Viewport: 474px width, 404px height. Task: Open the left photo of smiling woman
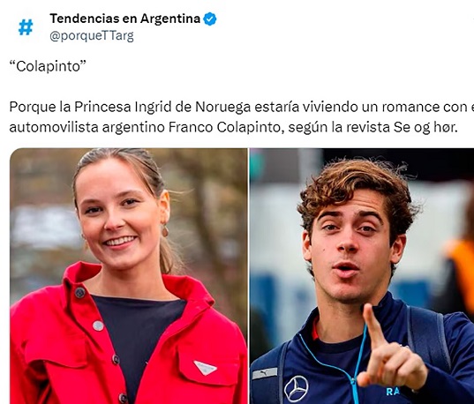pyautogui.click(x=129, y=276)
